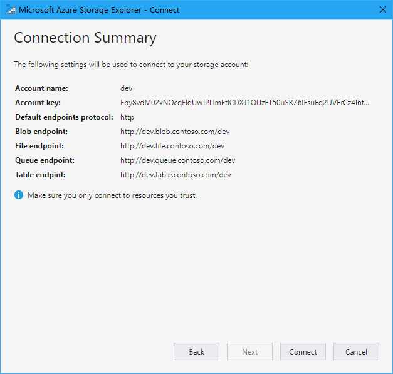Click the trust warning message text

click(x=112, y=195)
